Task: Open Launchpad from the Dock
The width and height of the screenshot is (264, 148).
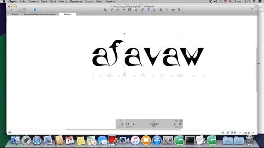Action: [x=26, y=140]
